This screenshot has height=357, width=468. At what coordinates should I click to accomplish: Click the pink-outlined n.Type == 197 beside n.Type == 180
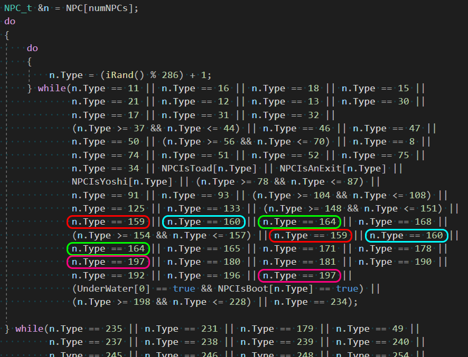pos(108,262)
